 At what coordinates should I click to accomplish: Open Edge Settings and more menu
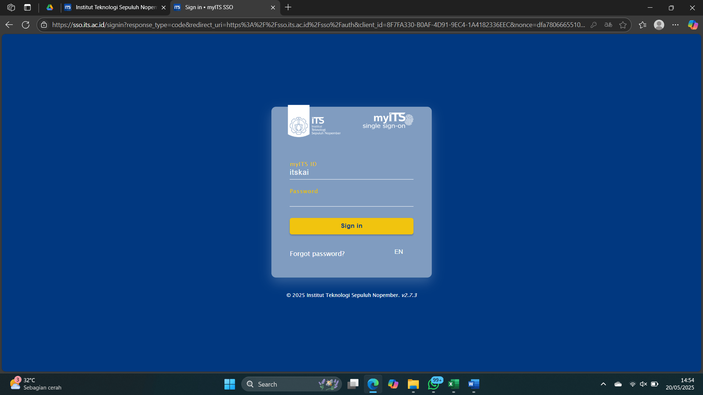tap(676, 25)
